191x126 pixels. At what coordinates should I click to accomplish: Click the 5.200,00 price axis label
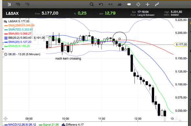181,33
